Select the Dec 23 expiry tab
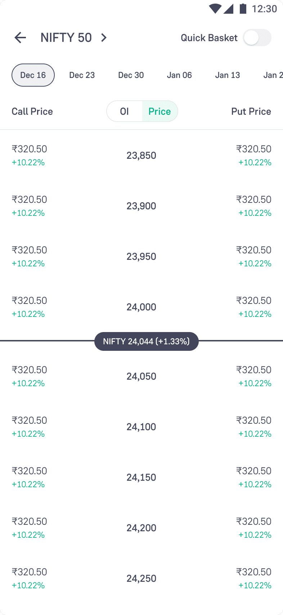This screenshot has width=283, height=615. pos(82,75)
